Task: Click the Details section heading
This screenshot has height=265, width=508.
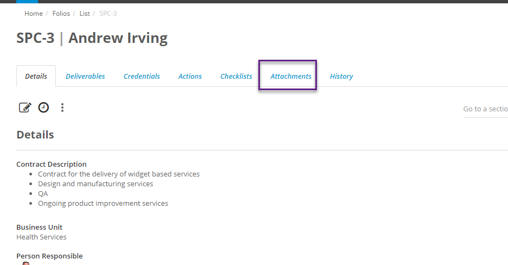Action: [35, 135]
